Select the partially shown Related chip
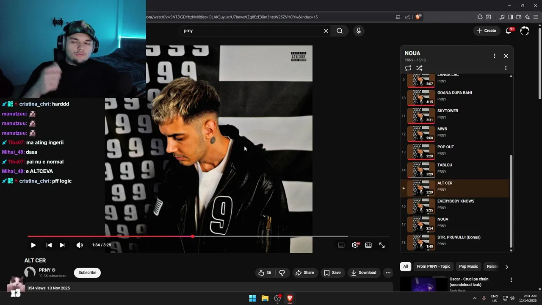The image size is (542, 305). pyautogui.click(x=492, y=266)
